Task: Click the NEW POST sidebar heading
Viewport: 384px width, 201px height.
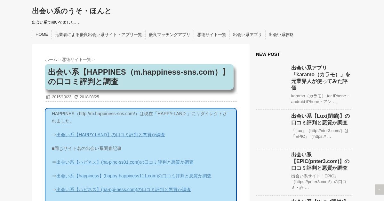Action: (x=268, y=54)
